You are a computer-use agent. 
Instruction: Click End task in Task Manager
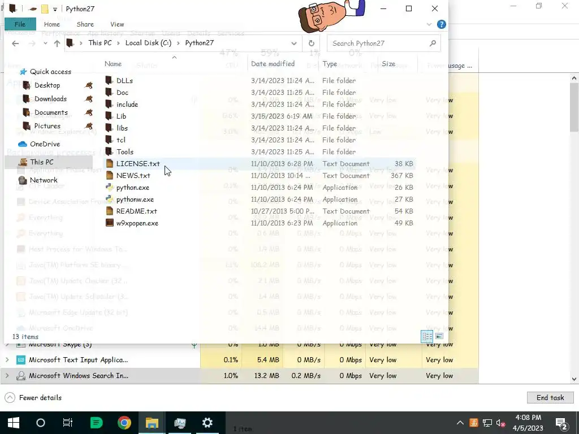tap(550, 397)
